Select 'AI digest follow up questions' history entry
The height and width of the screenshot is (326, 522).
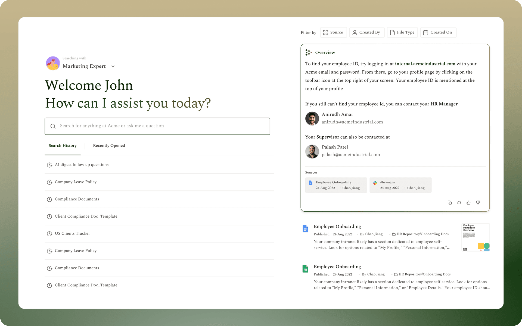[159, 165]
